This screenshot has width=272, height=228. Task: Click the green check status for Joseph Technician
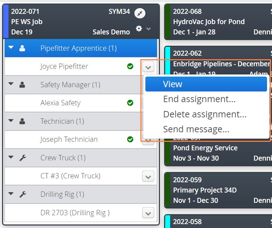point(130,139)
